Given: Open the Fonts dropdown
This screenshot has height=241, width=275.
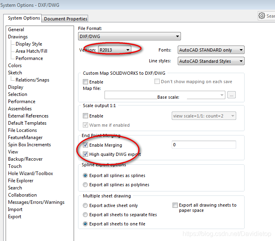Looking at the screenshot, I should [211, 50].
